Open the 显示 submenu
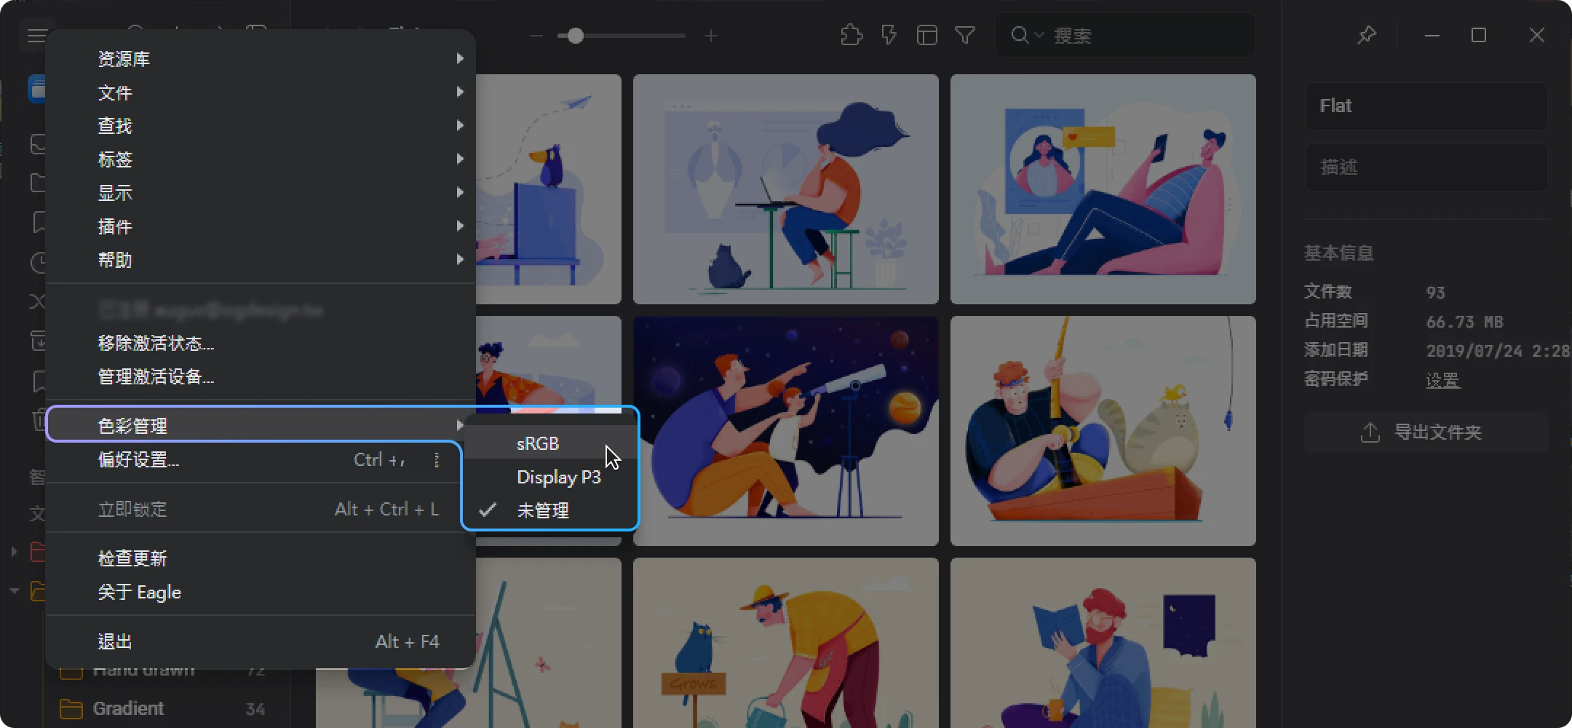Image resolution: width=1572 pixels, height=728 pixels. (x=261, y=193)
